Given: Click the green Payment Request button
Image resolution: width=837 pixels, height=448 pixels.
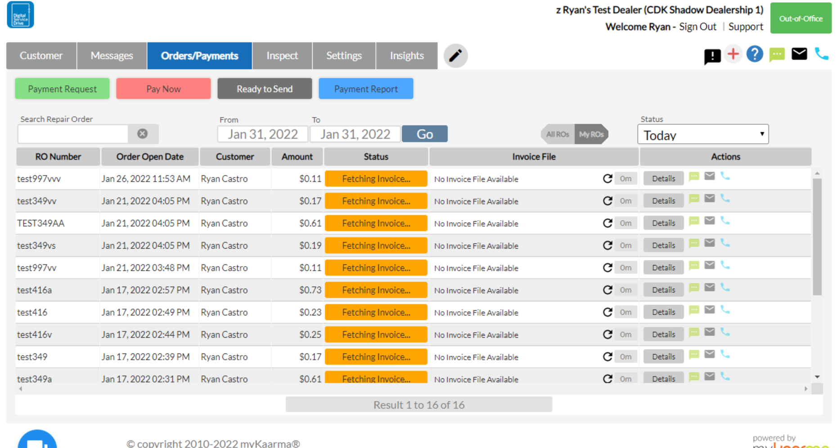Looking at the screenshot, I should coord(62,89).
